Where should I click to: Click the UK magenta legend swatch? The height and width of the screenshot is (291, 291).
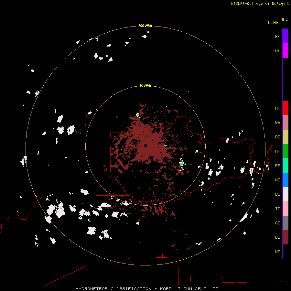pyautogui.click(x=286, y=51)
